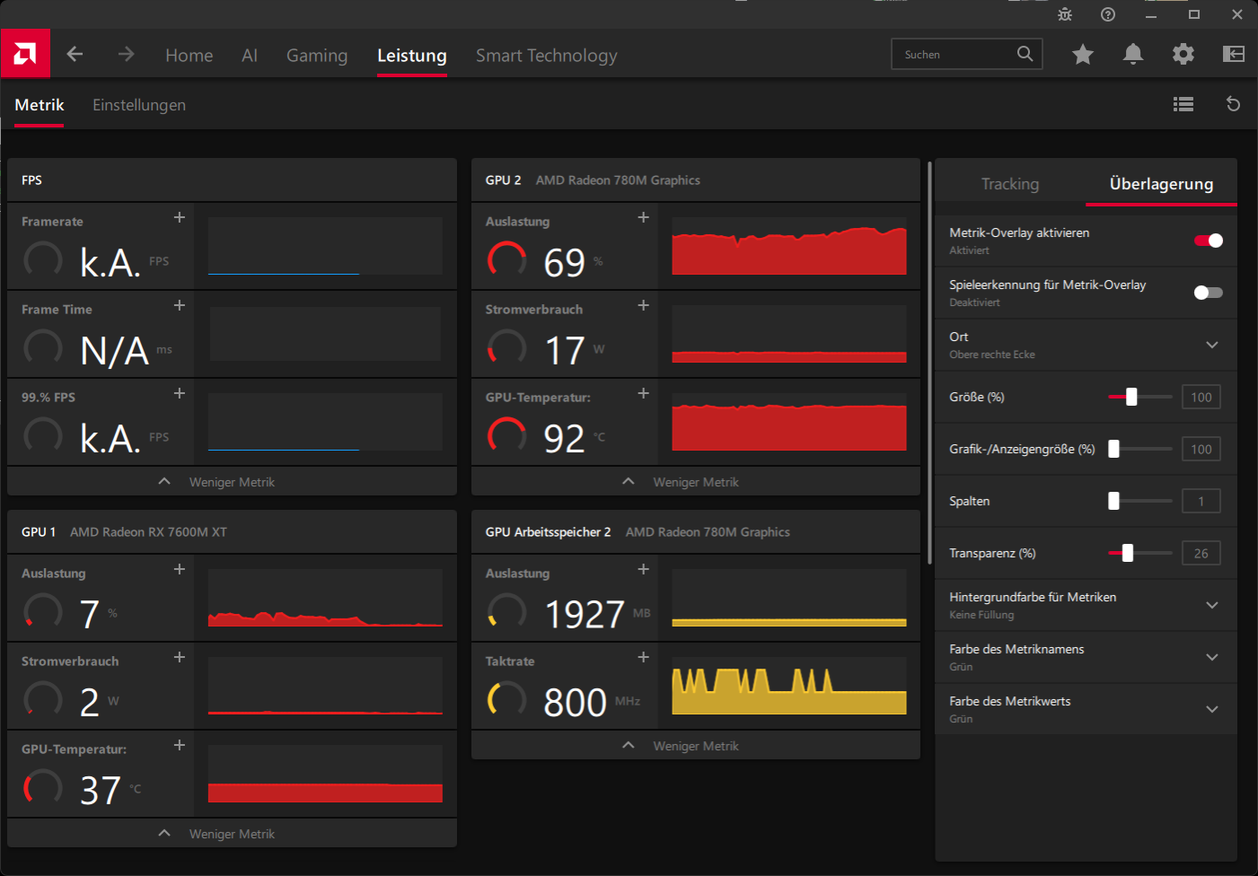1258x876 pixels.
Task: Add GPU 2 Auslastung metric with plus icon
Action: [643, 218]
